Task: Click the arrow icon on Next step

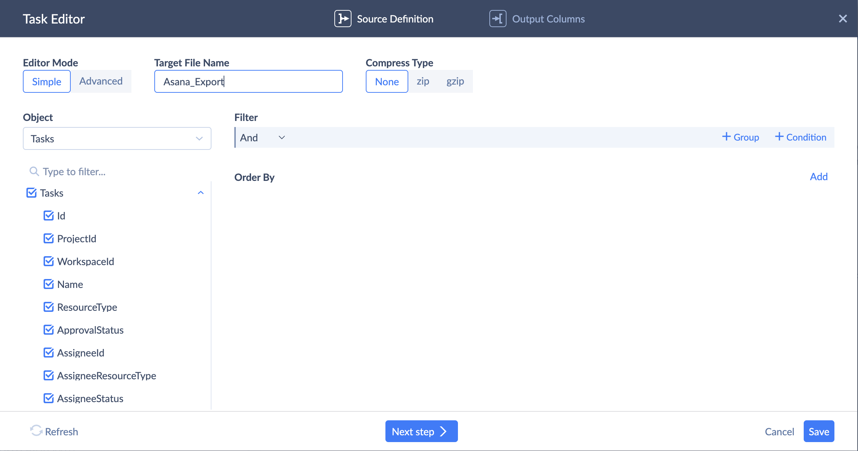Action: pyautogui.click(x=443, y=431)
